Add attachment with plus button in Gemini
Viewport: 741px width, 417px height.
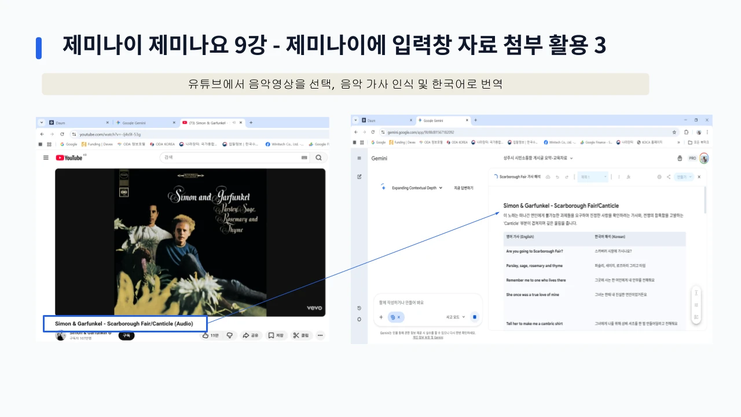[381, 317]
